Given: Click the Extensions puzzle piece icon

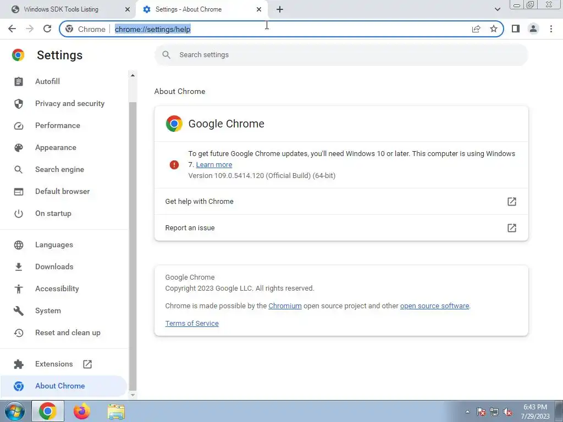Looking at the screenshot, I should click(x=18, y=364).
